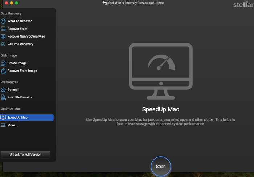Click the Create Image disk icon
The height and width of the screenshot is (177, 254).
point(3,63)
